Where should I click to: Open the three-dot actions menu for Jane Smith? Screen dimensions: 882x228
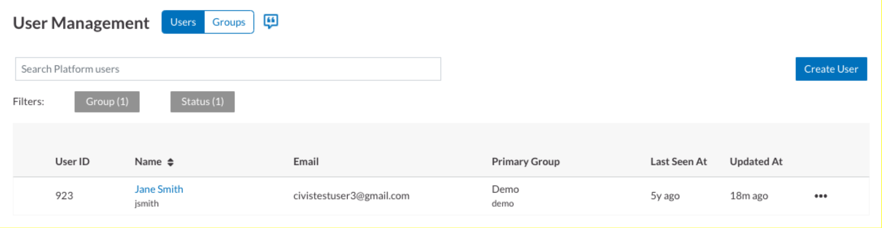coord(820,196)
